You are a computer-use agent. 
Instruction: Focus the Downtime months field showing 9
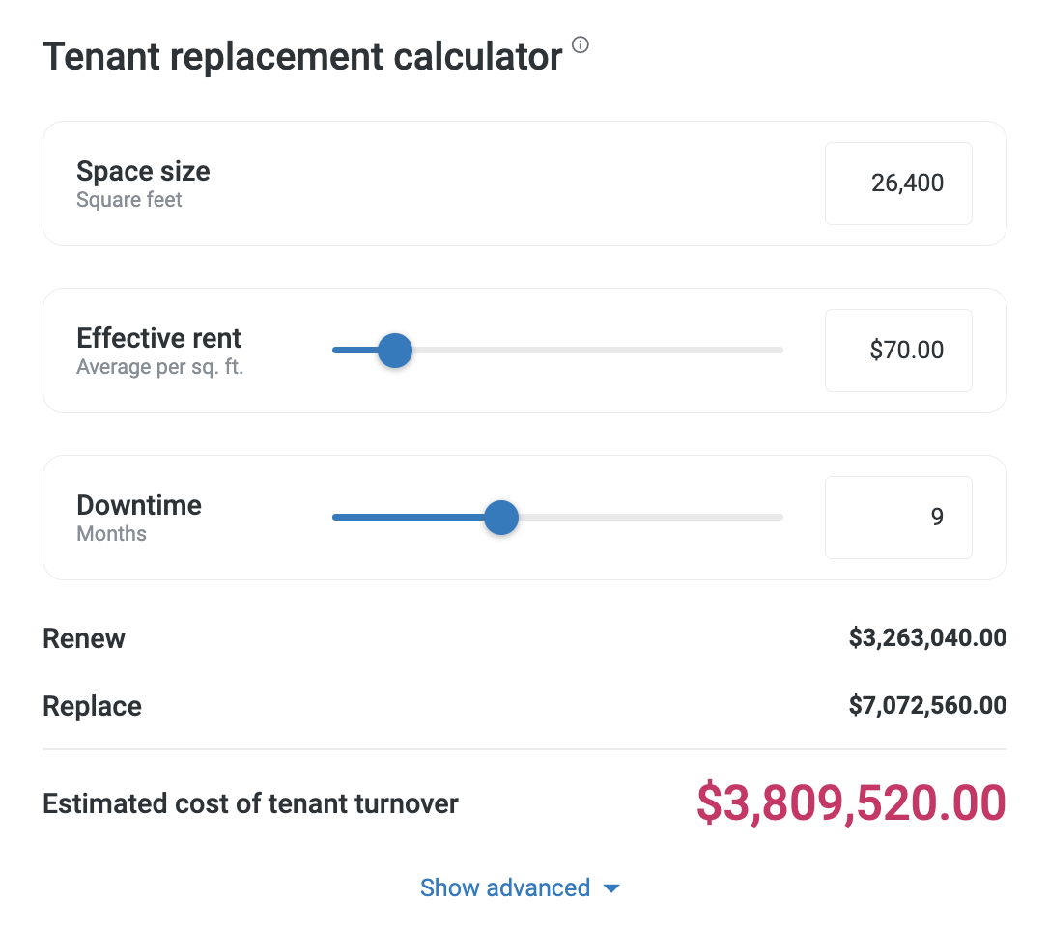[897, 518]
